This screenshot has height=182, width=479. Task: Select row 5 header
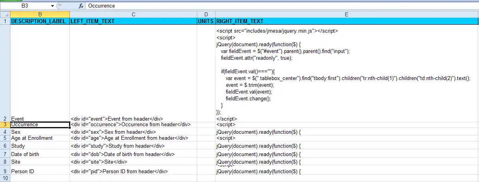tap(5, 138)
